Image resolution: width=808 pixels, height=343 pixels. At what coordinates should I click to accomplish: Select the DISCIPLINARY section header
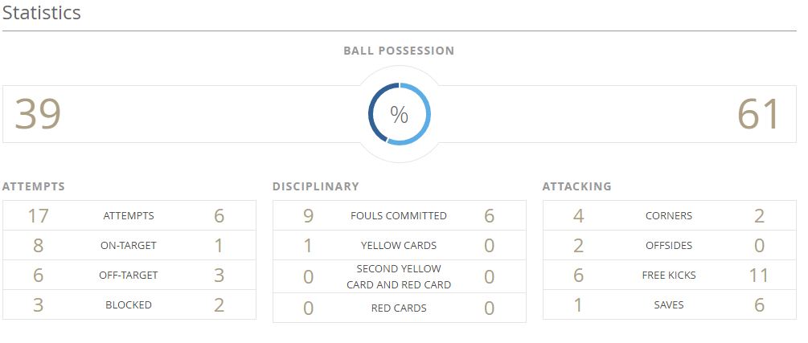[x=315, y=186]
